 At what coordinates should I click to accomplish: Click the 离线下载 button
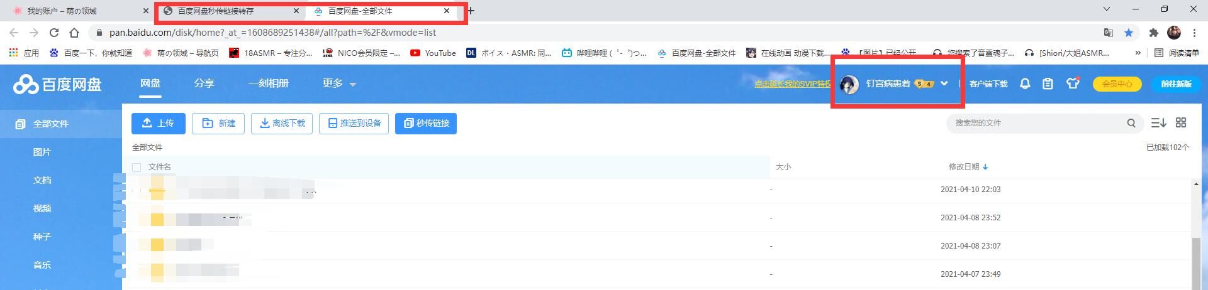(282, 123)
